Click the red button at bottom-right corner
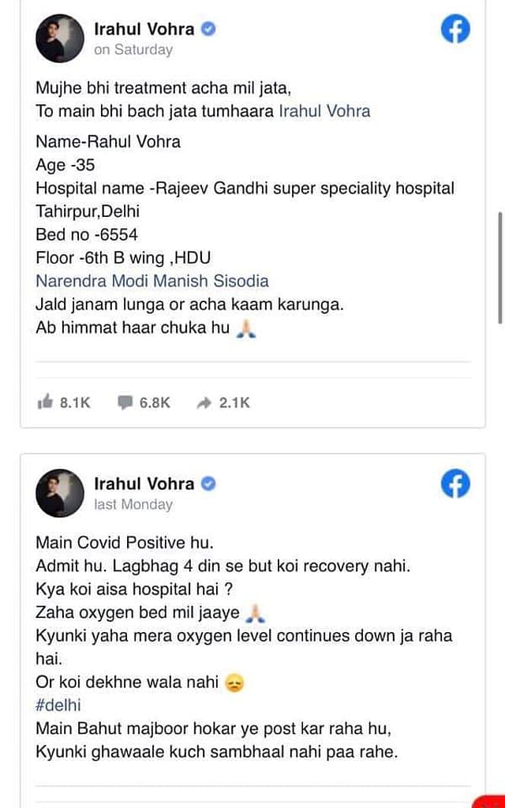505x808 pixels. click(489, 802)
